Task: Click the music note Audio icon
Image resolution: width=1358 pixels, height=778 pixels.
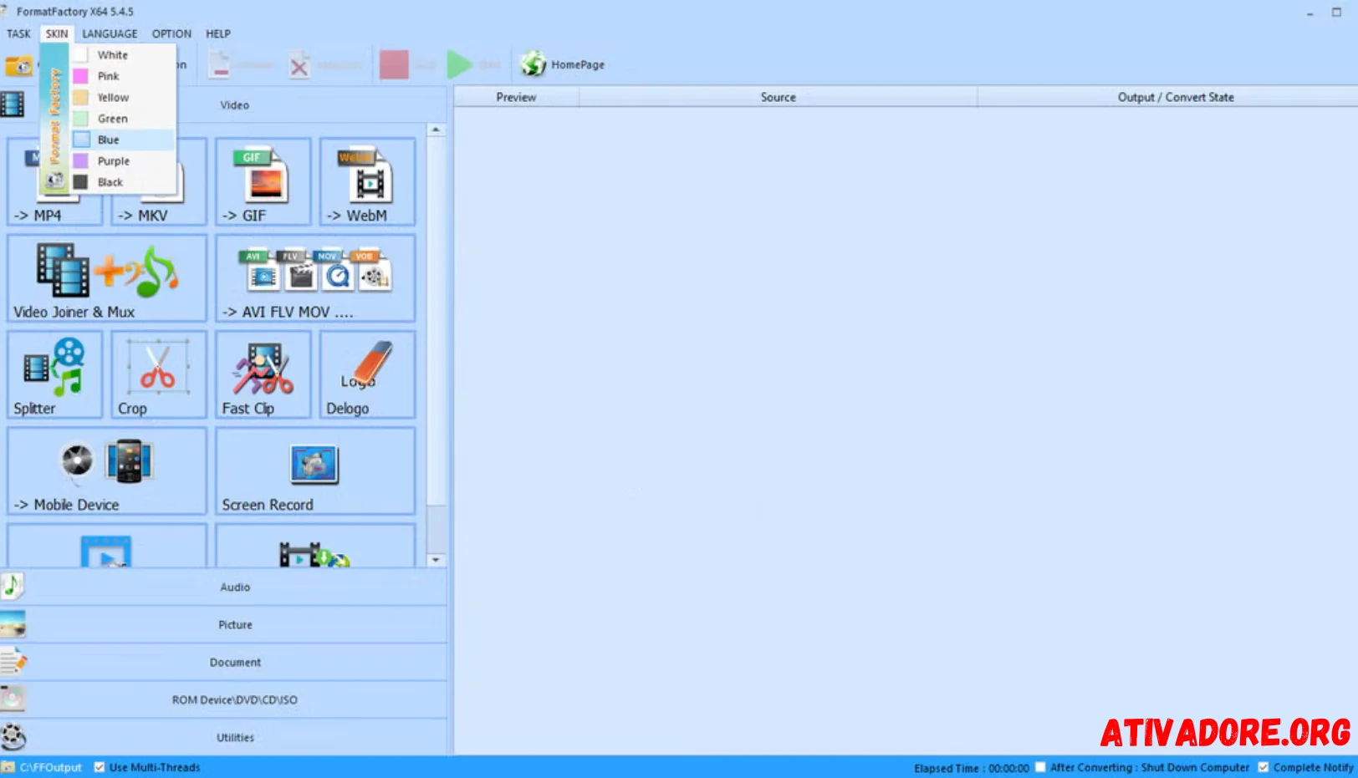Action: click(12, 586)
